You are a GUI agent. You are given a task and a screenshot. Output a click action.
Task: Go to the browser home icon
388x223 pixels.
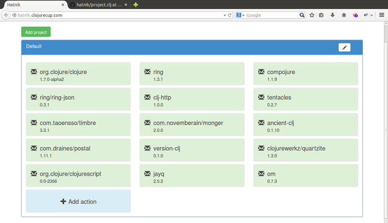click(x=344, y=15)
